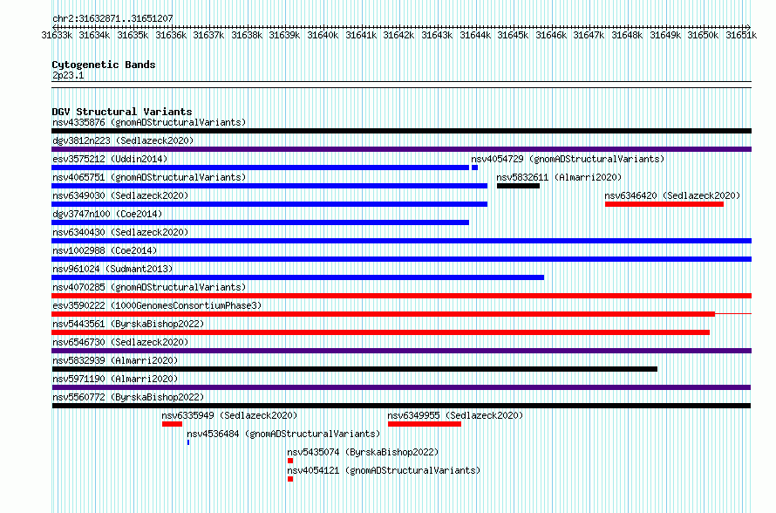The height and width of the screenshot is (513, 776).
Task: Open the esv3575212 Uddin2014 label
Action: pos(110,159)
